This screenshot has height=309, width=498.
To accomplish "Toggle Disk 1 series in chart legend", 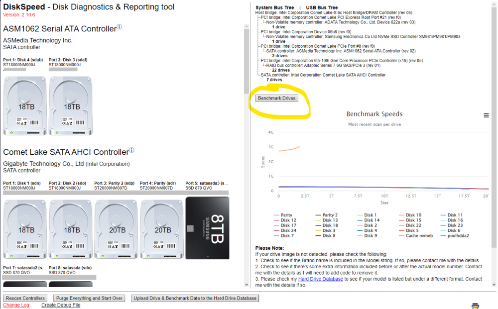I will 367,215.
